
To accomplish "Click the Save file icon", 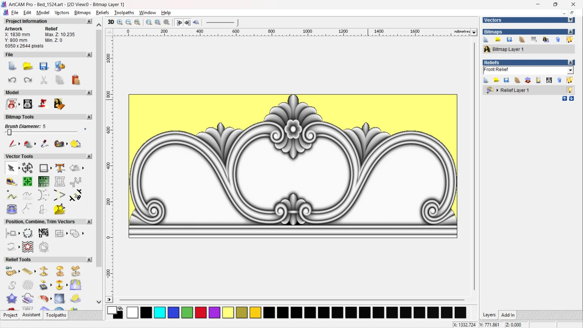I will pyautogui.click(x=44, y=66).
